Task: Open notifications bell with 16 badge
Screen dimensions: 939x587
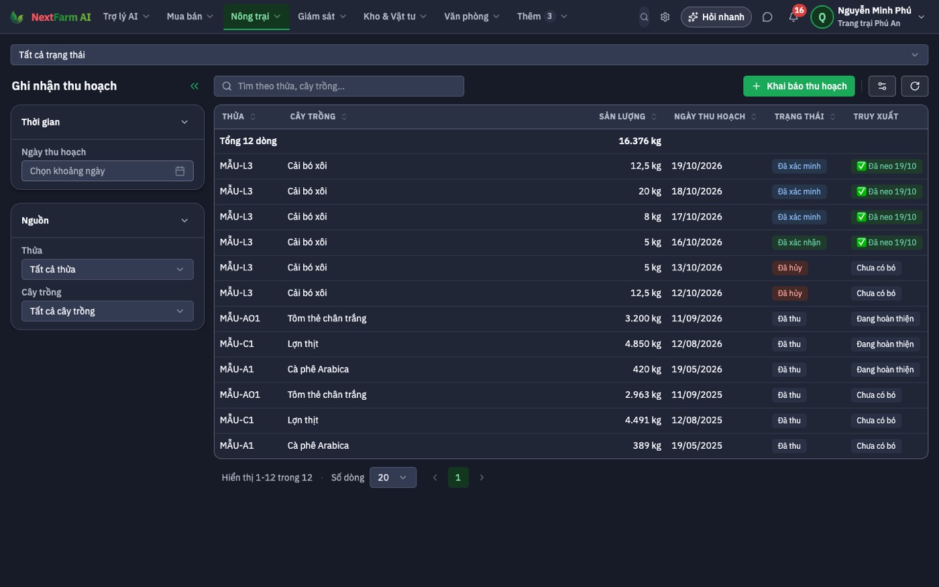Action: [793, 17]
